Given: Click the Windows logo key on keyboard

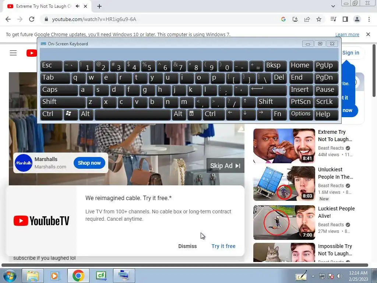Looking at the screenshot, I should coord(71,115).
